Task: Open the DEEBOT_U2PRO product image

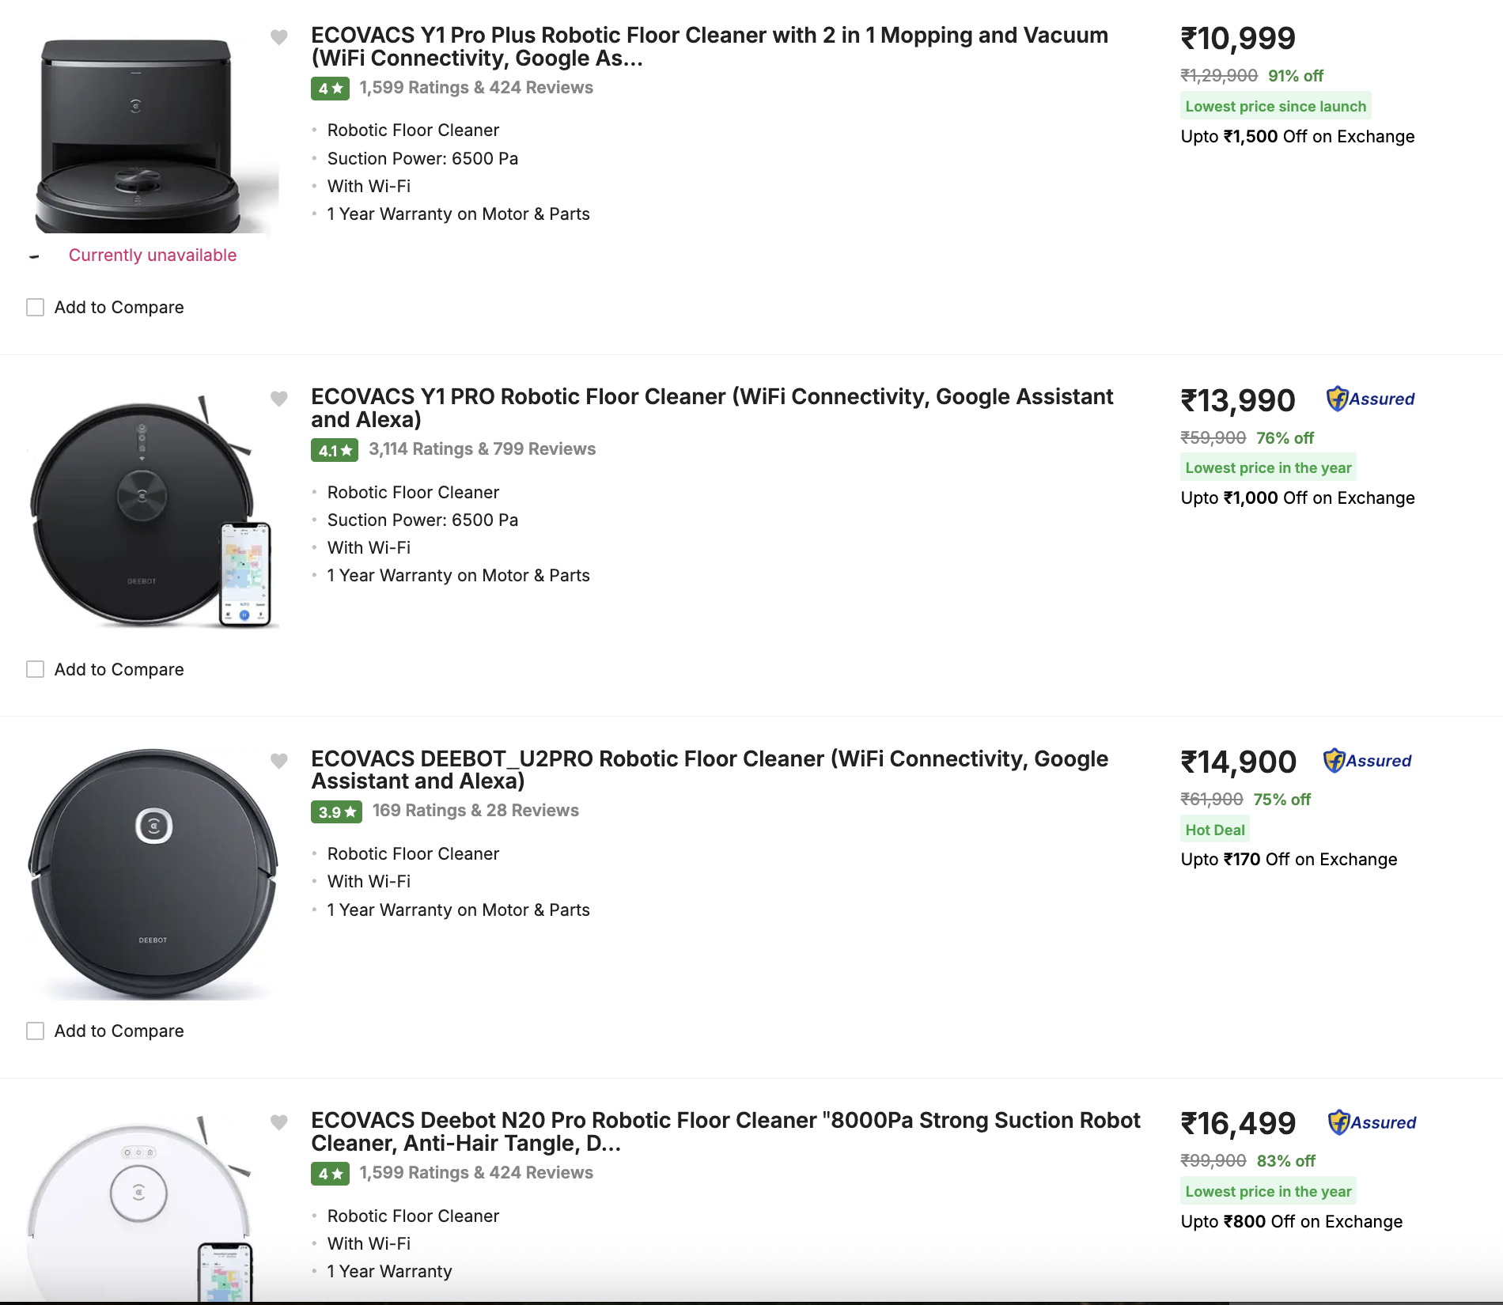Action: tap(153, 874)
